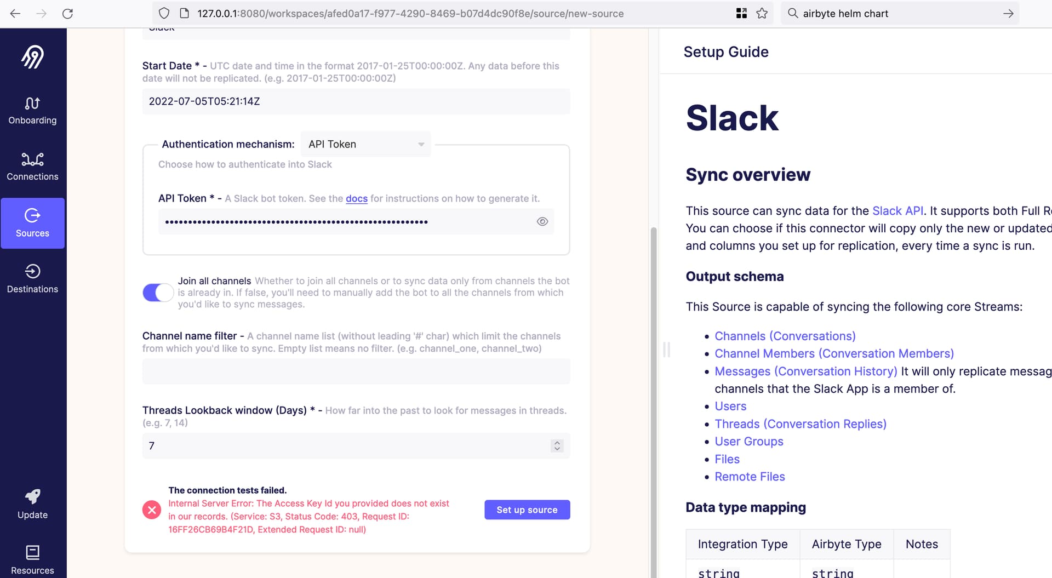The width and height of the screenshot is (1052, 578).
Task: Open the Slack API link
Action: 897,211
